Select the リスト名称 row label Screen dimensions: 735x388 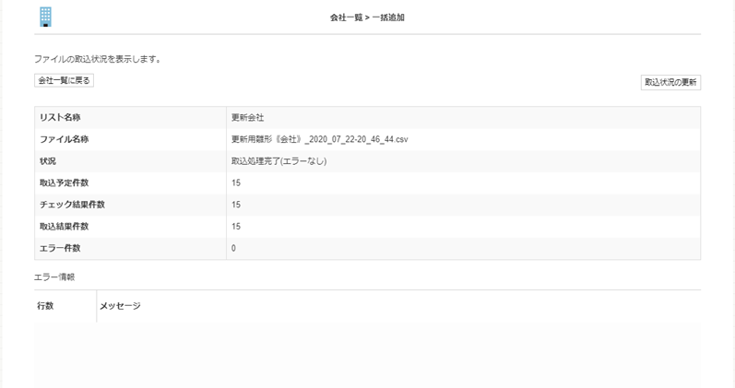point(60,118)
